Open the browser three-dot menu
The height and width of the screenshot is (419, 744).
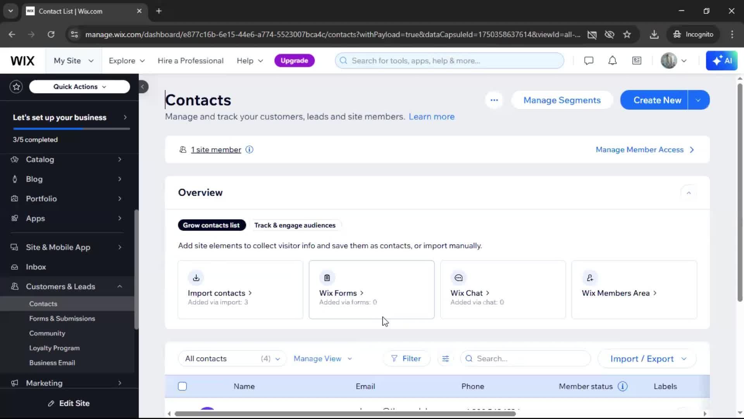point(732,35)
